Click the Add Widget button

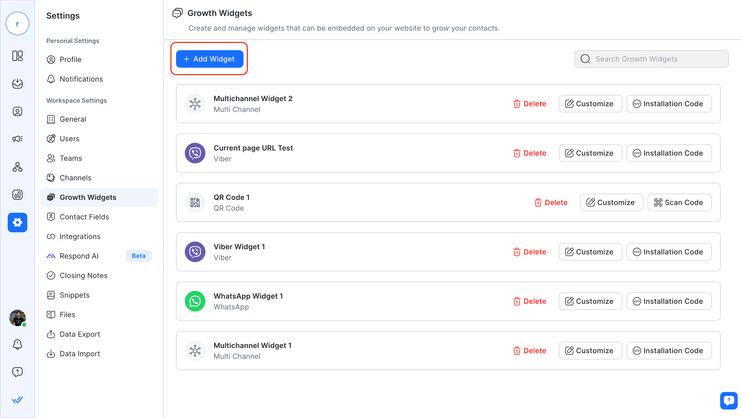pyautogui.click(x=209, y=59)
